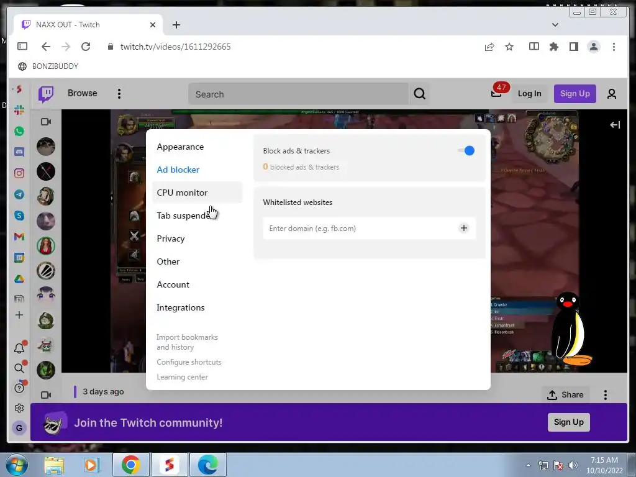
Task: Bookmark this page with the star
Action: pyautogui.click(x=509, y=47)
